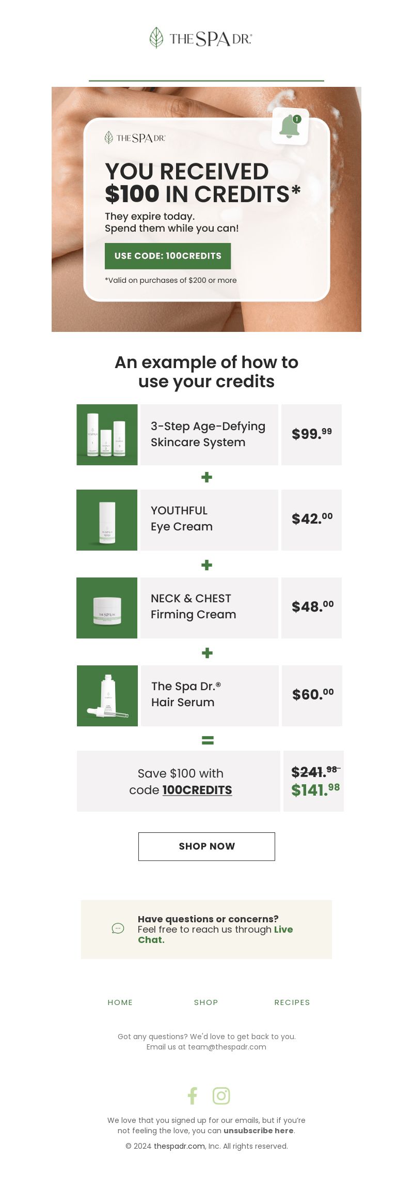View the Hair Serum product image

click(x=107, y=696)
